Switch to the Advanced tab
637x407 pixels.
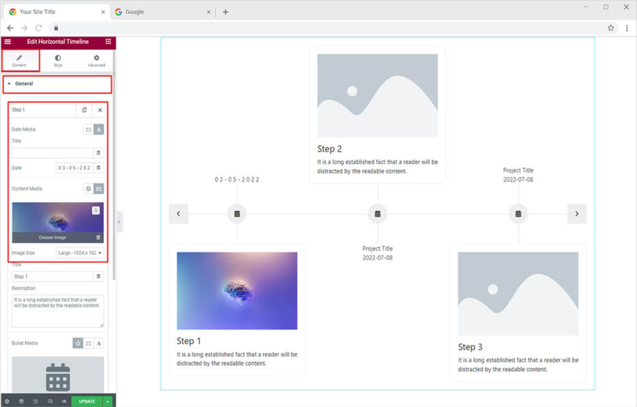(x=96, y=60)
